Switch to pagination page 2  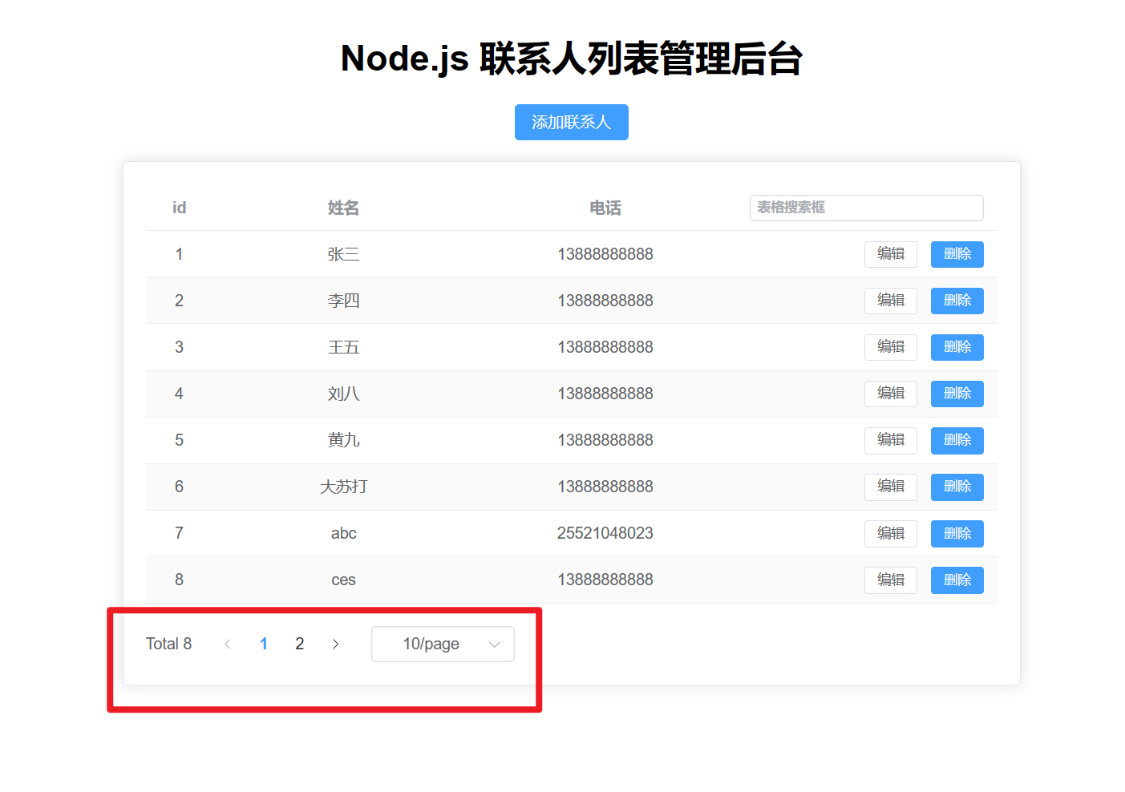click(x=299, y=644)
